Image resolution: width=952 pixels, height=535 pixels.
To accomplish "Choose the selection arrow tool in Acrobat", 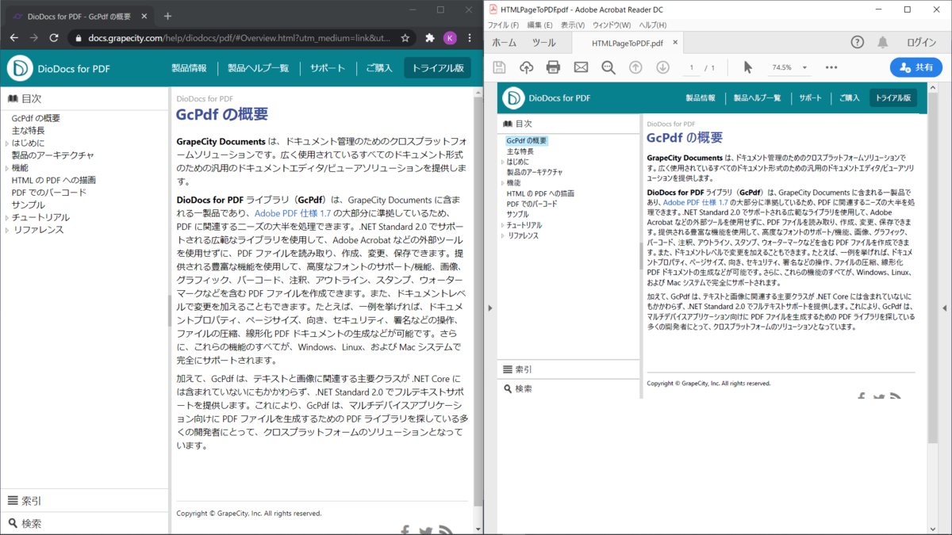I will [x=747, y=67].
